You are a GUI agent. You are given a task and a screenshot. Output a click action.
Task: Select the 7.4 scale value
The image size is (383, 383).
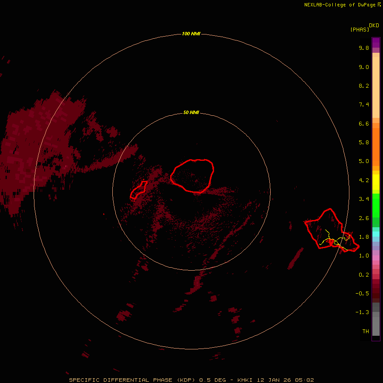364,105
